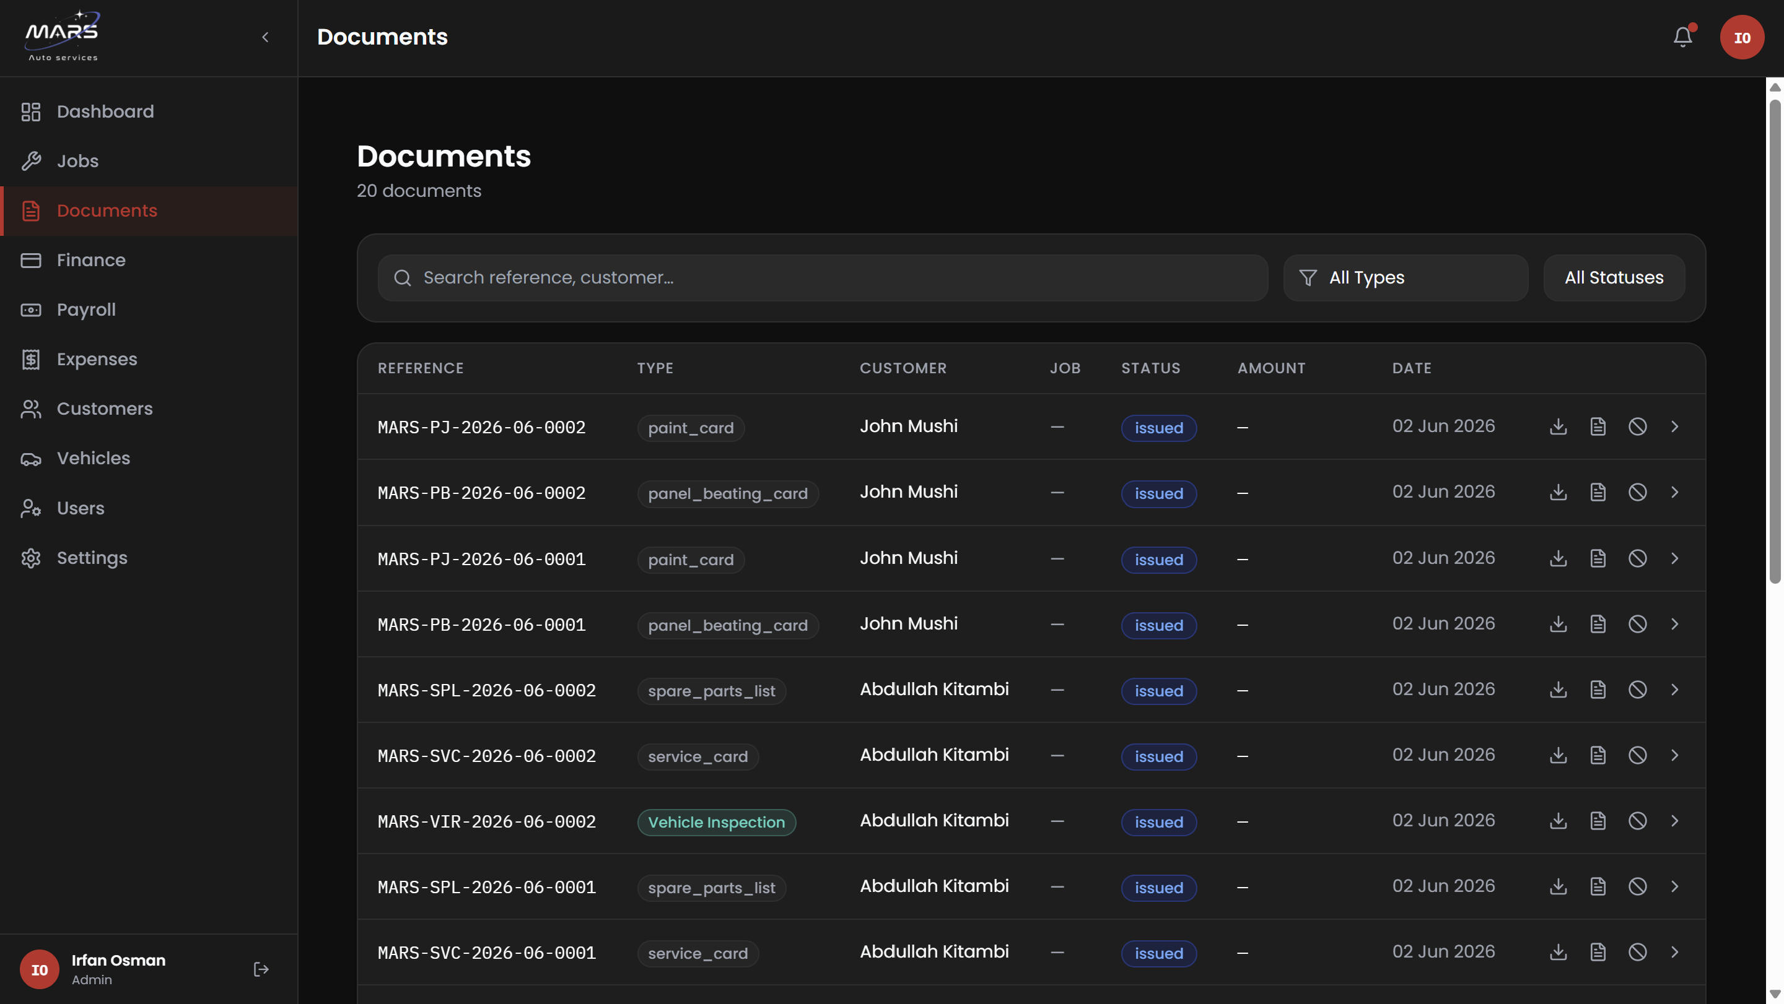Viewport: 1784px width, 1004px height.
Task: Void the MARS-SPL-2026-06-0002 spare parts list
Action: (1637, 690)
